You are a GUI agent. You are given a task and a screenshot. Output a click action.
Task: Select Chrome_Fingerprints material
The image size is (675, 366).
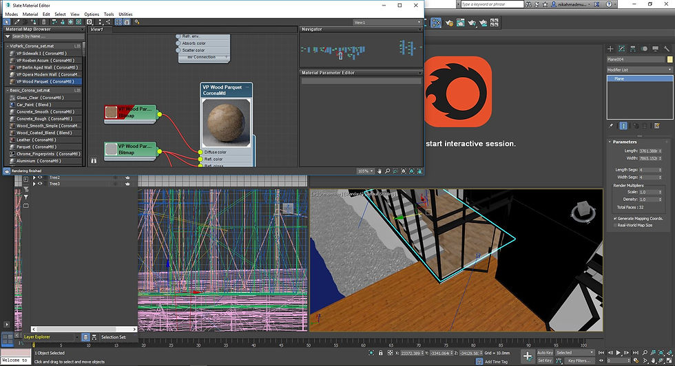point(45,154)
